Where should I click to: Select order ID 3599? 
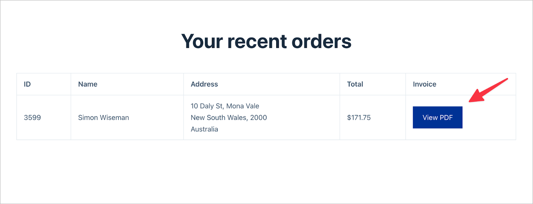coord(32,117)
